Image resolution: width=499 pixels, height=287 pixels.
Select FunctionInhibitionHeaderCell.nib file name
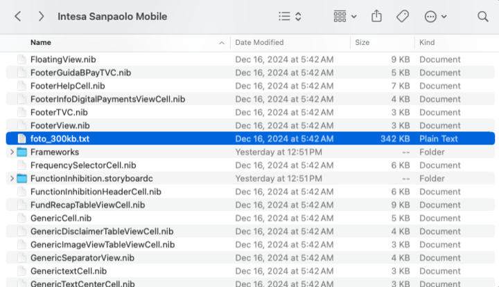96,192
